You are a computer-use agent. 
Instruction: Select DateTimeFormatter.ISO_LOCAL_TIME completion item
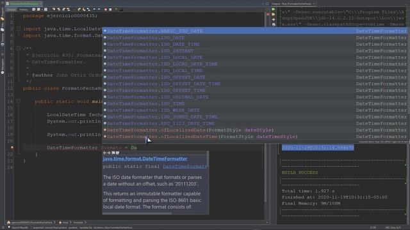tap(255, 71)
